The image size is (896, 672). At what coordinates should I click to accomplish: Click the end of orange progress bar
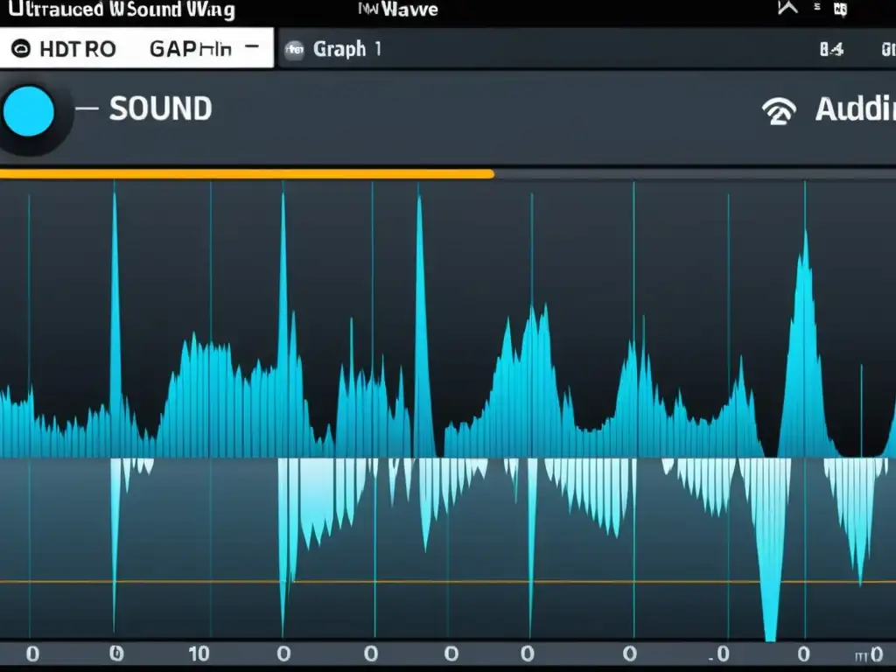(492, 174)
